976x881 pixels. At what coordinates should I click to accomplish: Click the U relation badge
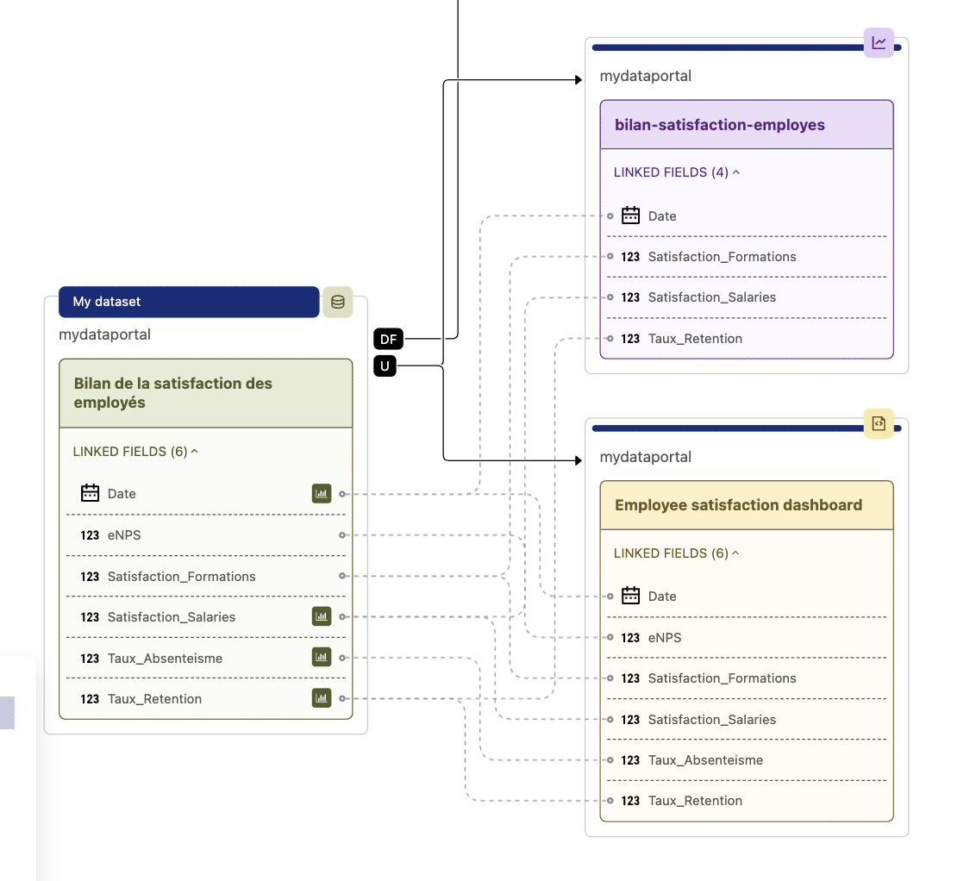click(385, 366)
